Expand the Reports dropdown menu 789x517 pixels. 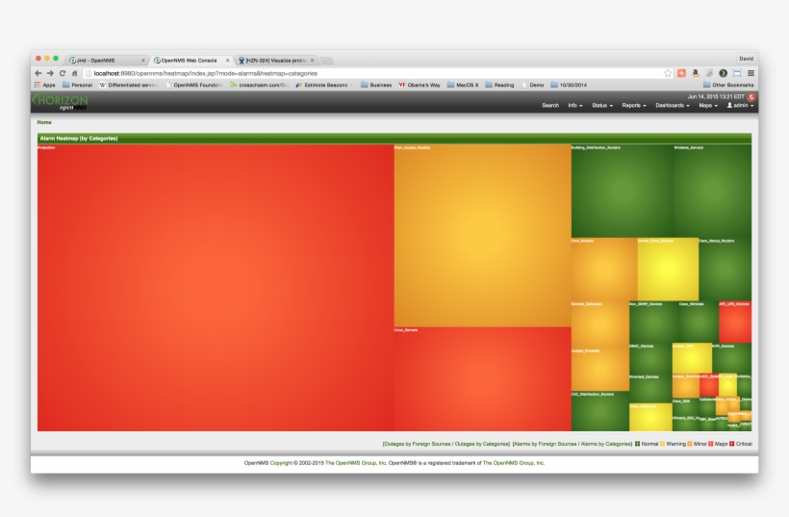point(634,106)
